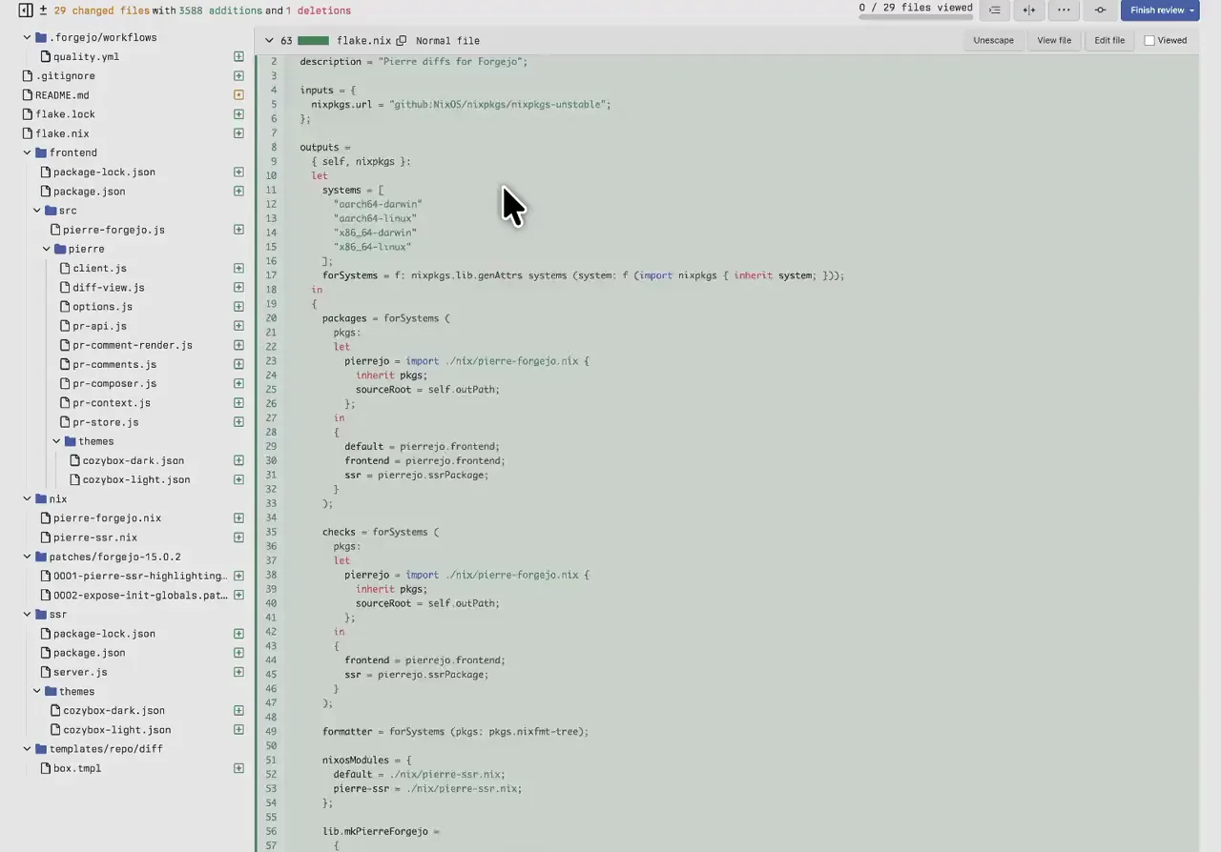Collapse the frontend folder chevron

[28, 152]
